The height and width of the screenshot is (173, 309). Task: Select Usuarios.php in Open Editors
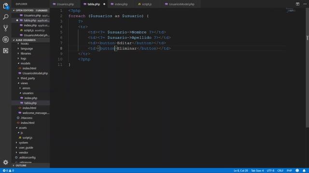click(x=30, y=15)
